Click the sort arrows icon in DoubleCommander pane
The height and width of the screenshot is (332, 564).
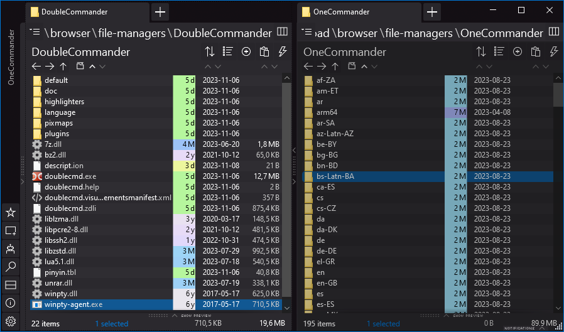click(x=210, y=52)
